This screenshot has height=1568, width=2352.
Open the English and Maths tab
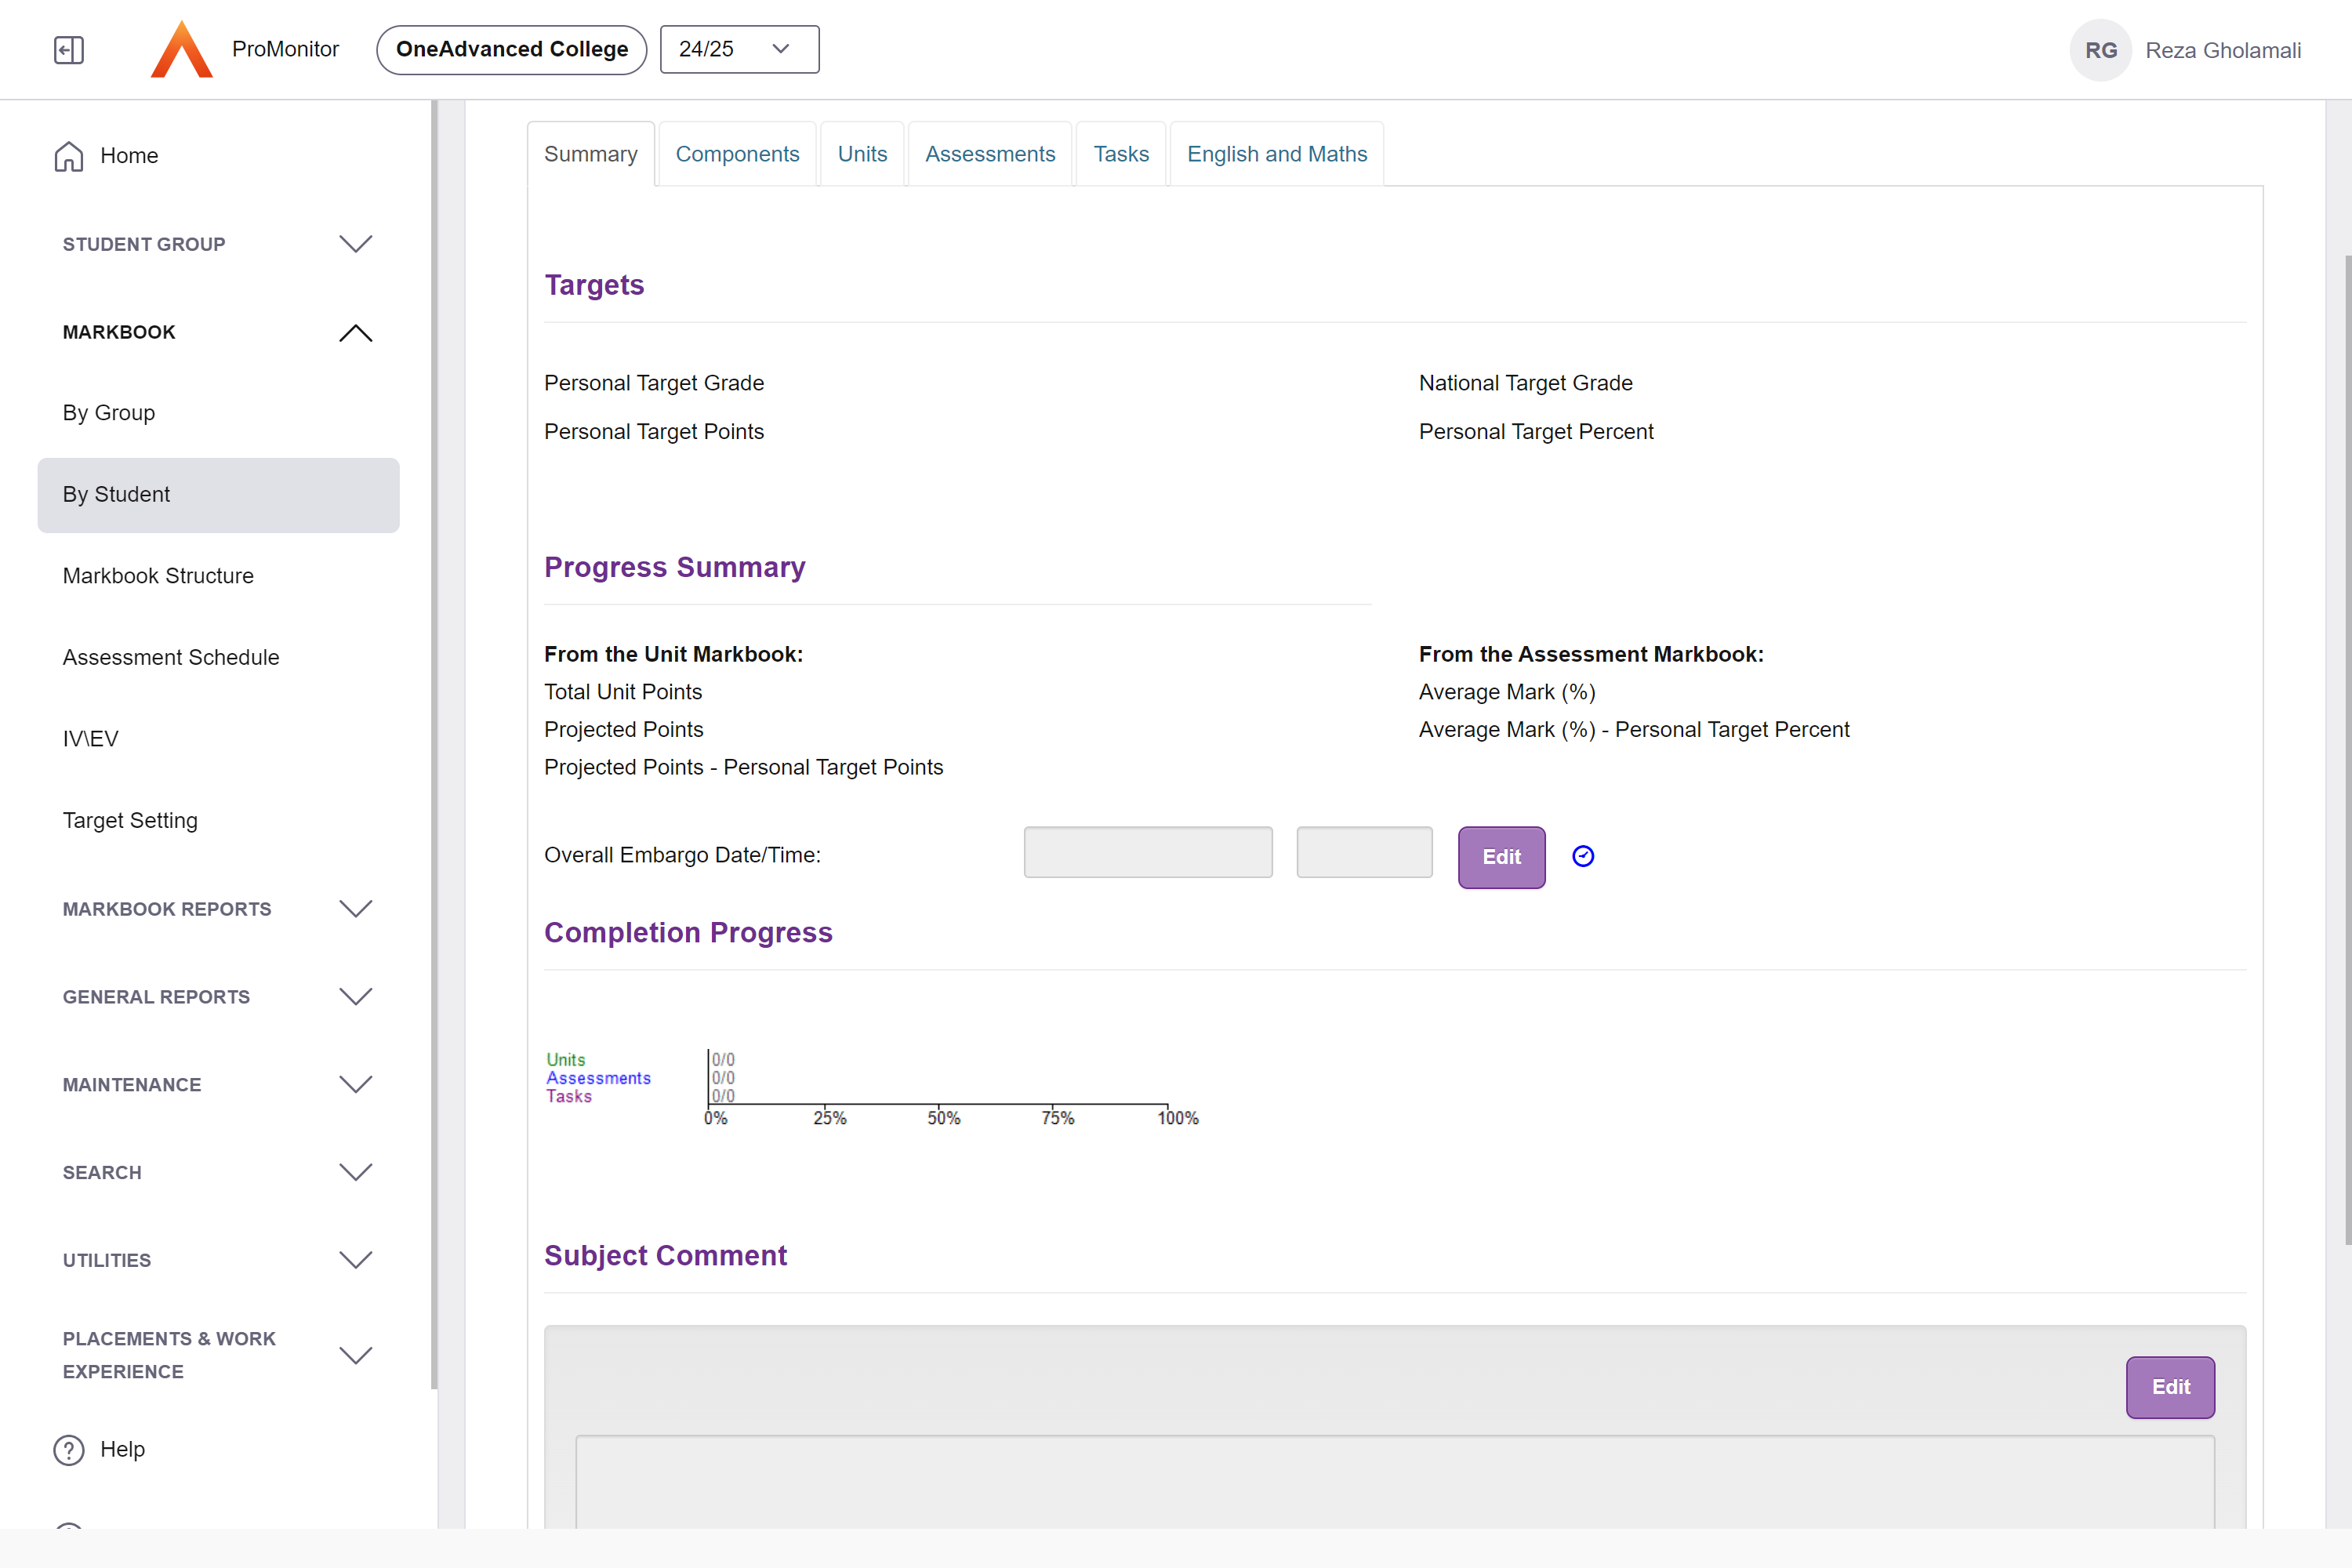(x=1276, y=154)
